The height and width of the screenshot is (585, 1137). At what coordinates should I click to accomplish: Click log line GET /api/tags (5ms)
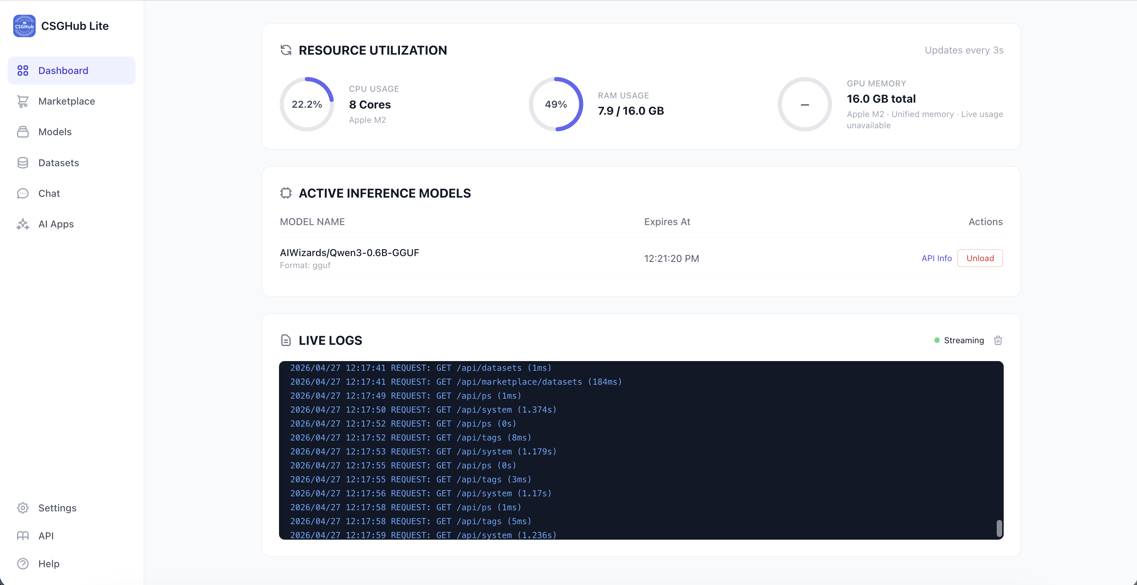pyautogui.click(x=410, y=521)
